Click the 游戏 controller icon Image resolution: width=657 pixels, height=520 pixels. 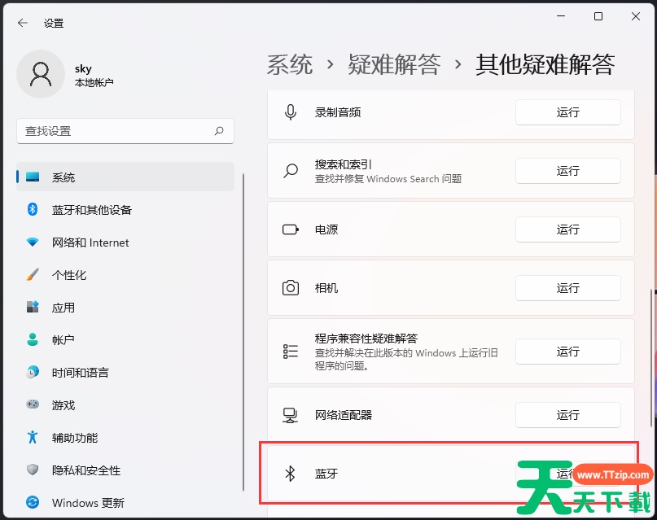point(33,404)
